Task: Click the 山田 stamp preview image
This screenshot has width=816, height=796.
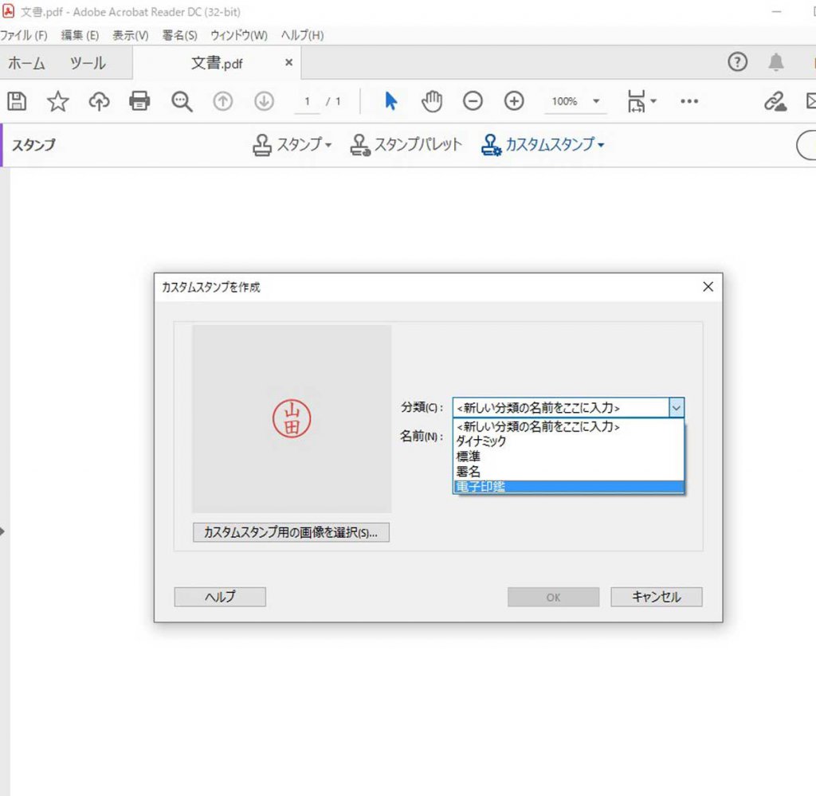Action: tap(292, 419)
